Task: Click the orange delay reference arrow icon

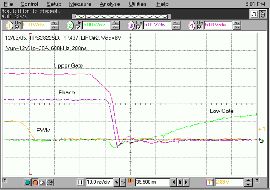Action: point(130,181)
